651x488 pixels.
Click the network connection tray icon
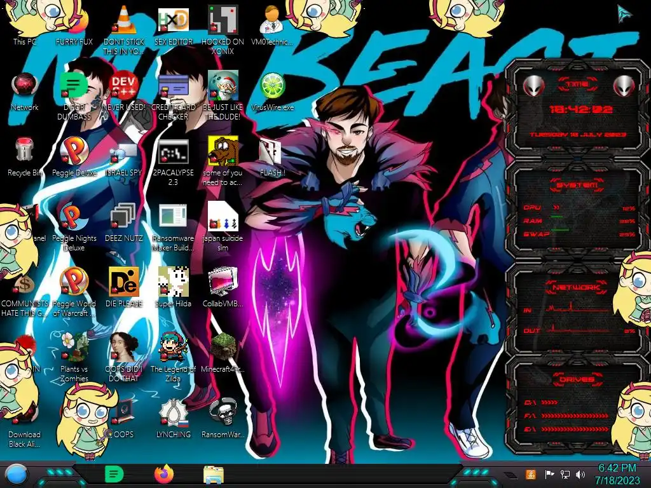pyautogui.click(x=565, y=474)
